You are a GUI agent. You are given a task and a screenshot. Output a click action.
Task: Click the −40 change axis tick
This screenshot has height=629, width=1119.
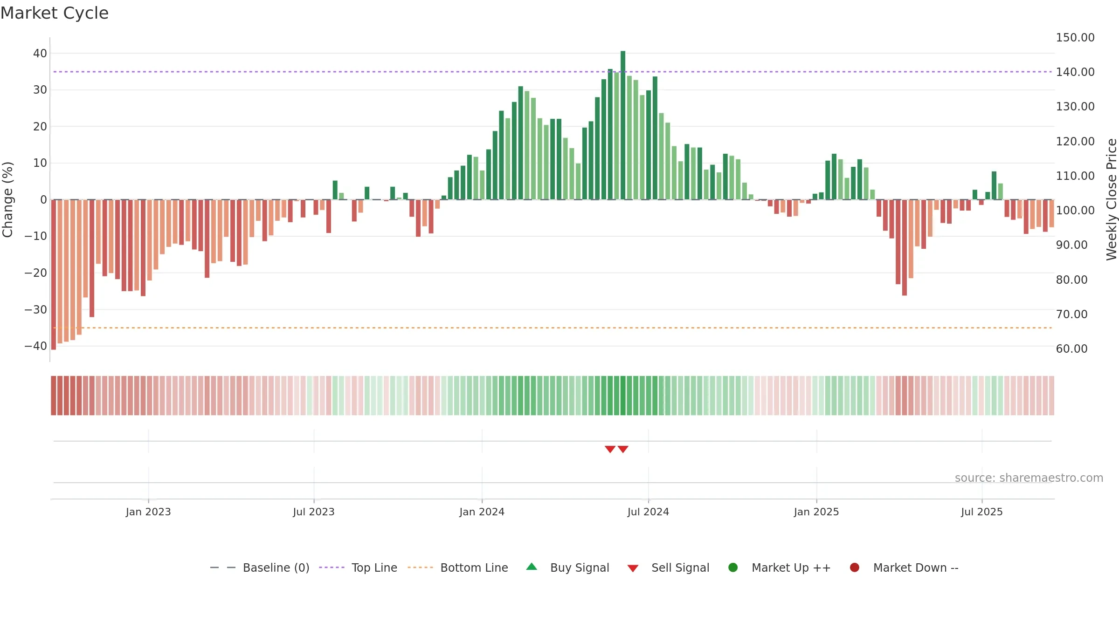[36, 346]
